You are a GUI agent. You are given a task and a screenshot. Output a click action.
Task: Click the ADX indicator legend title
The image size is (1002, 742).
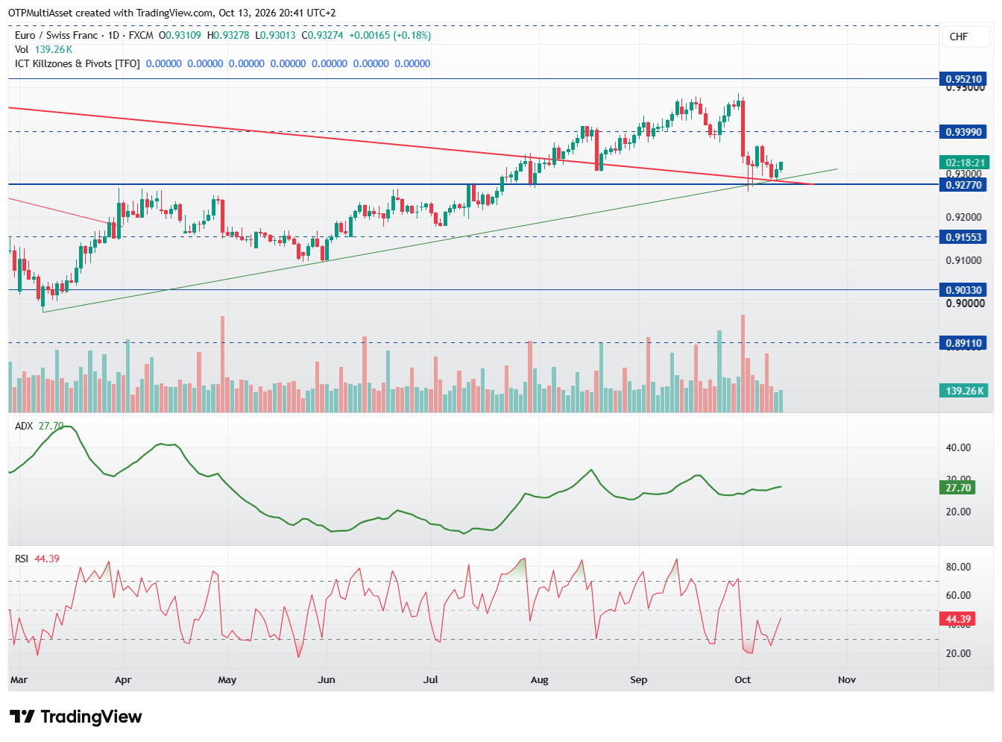tap(24, 426)
